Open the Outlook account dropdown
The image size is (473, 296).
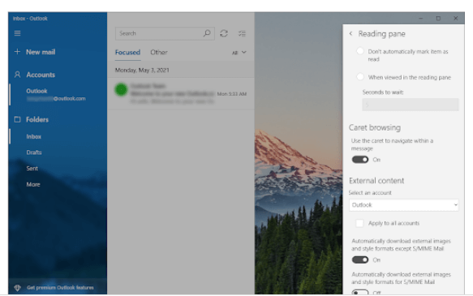(403, 205)
